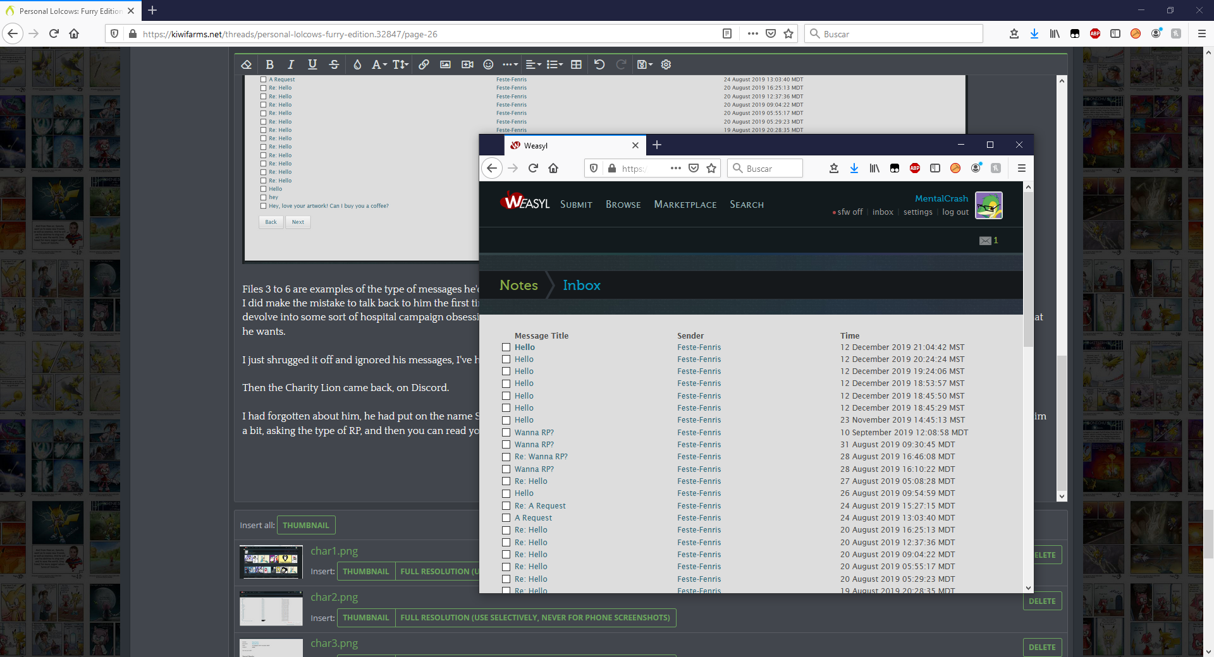The width and height of the screenshot is (1214, 657).
Task: Click the char1.png attachment thumbnail
Action: 271,562
